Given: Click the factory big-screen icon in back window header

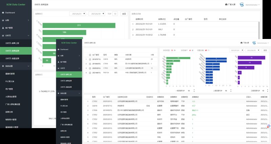Looking at the screenshot, I should click(x=226, y=4).
